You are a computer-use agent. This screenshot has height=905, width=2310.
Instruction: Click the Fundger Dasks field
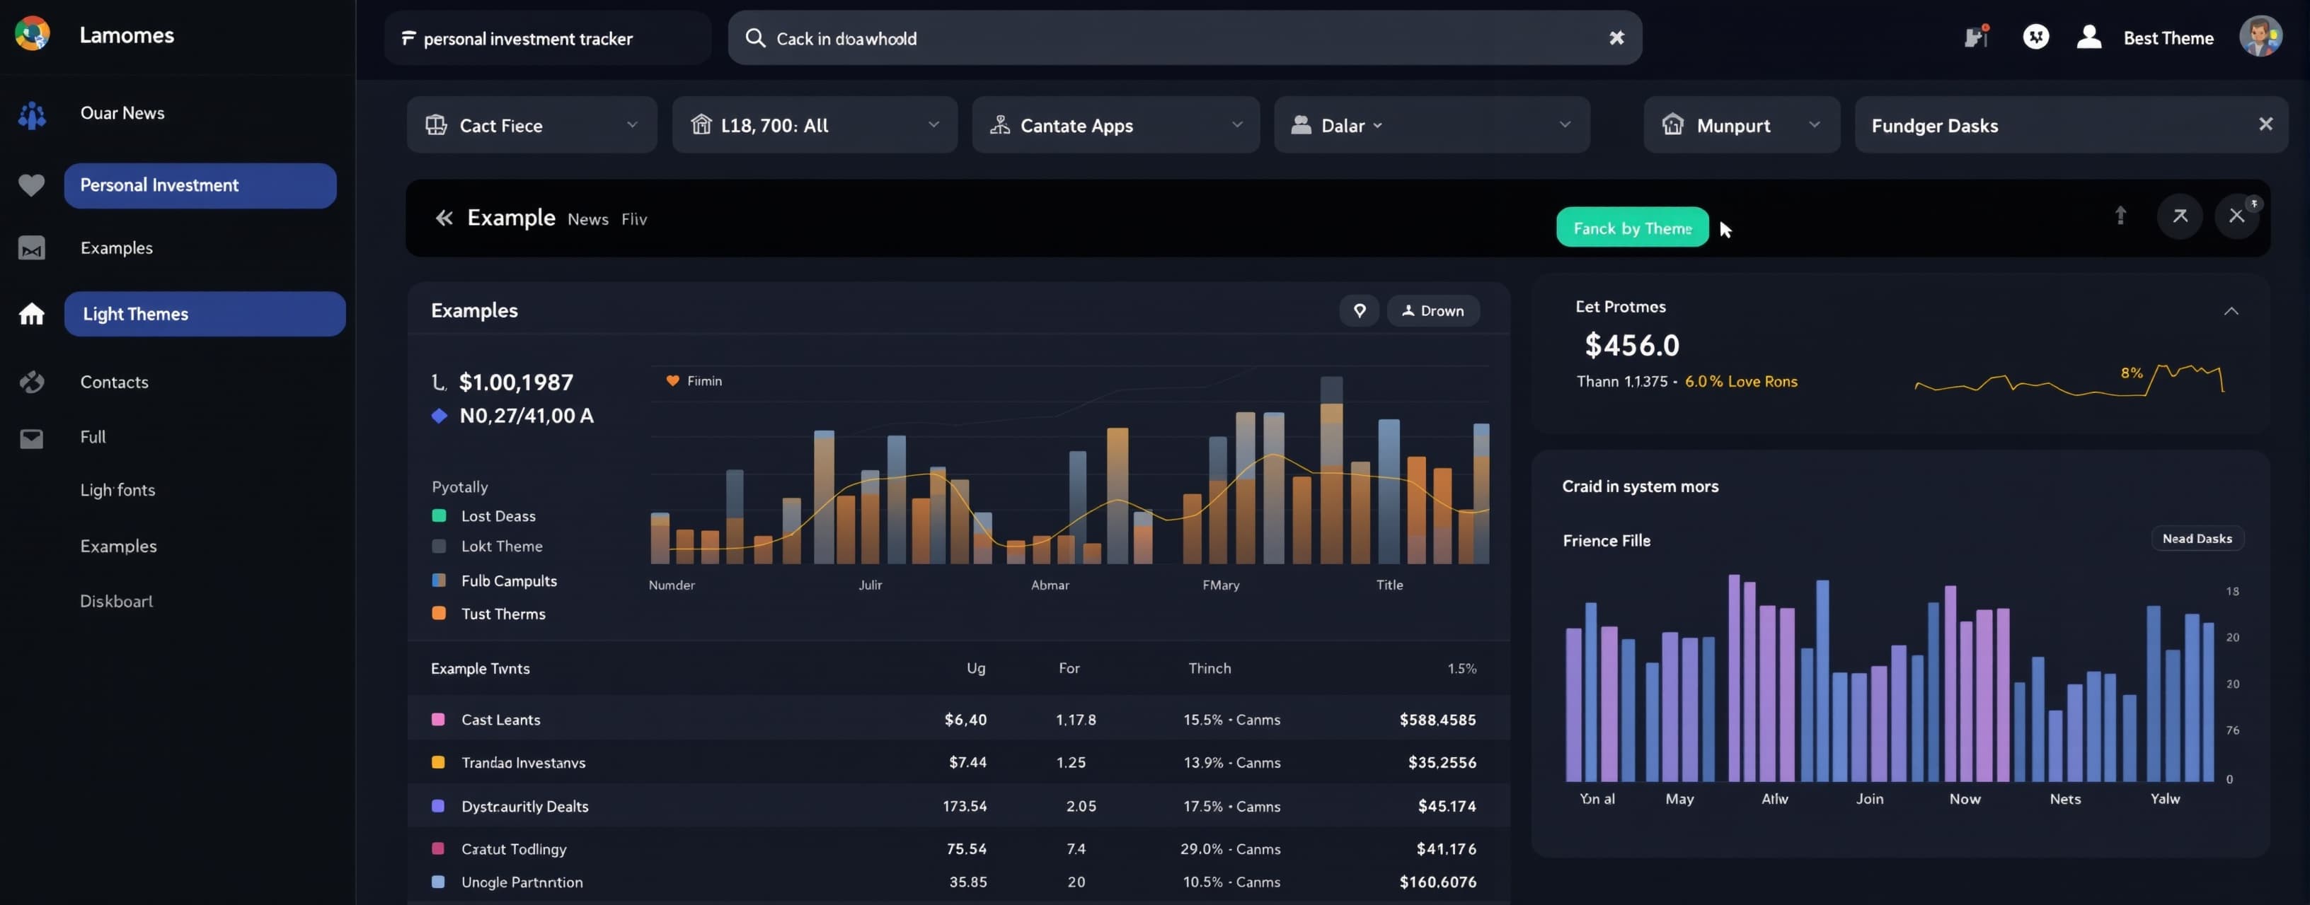[x=2071, y=124]
